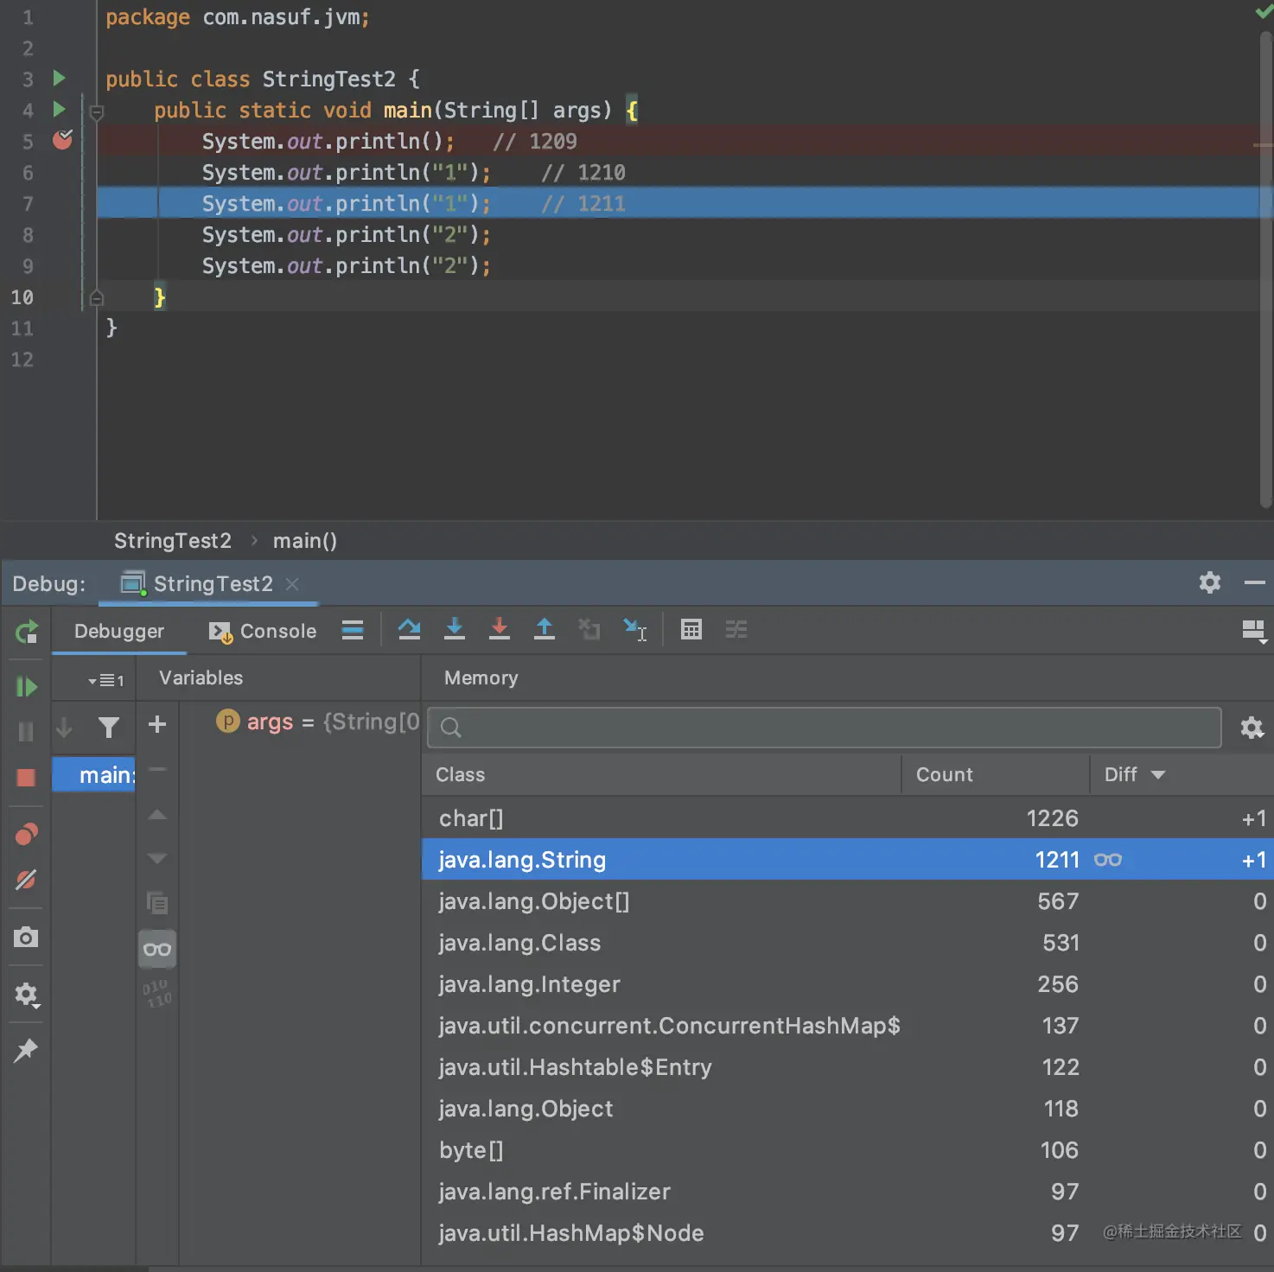Click the editor vertical scrollbar
The image size is (1274, 1272).
click(1265, 270)
